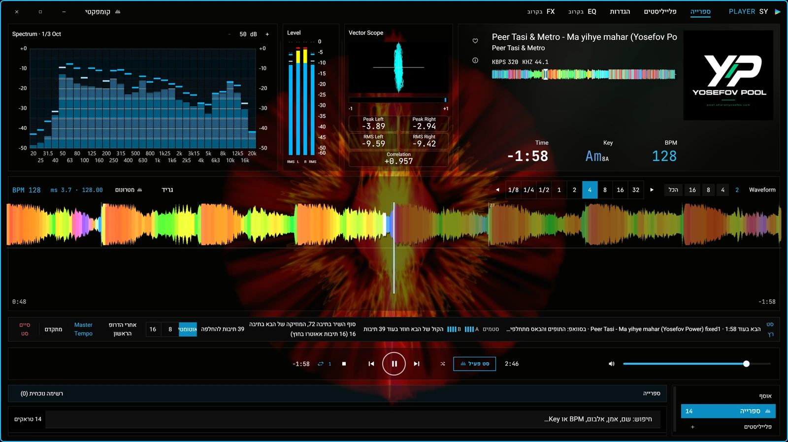Screen dimensions: 788x442
Task: Set transition length to 8 bars
Action: [170, 329]
